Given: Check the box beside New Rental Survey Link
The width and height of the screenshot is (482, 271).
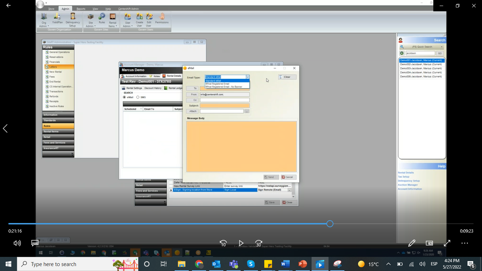Looking at the screenshot, I should coord(171,186).
